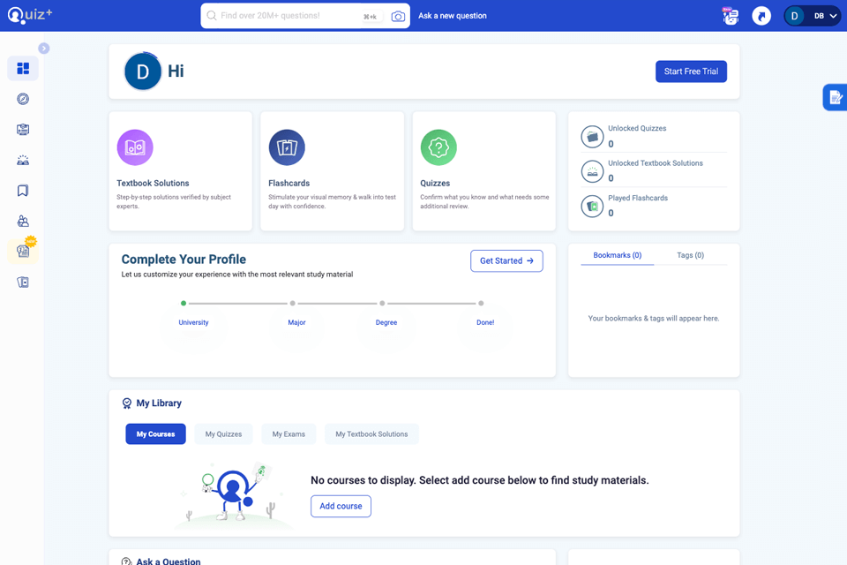The image size is (847, 565).
Task: Open the open-book textbook icon in sidebar
Action: click(23, 160)
